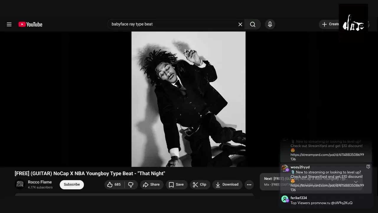378x213 pixels.
Task: Click the video player thumbnail image
Action: (188, 99)
